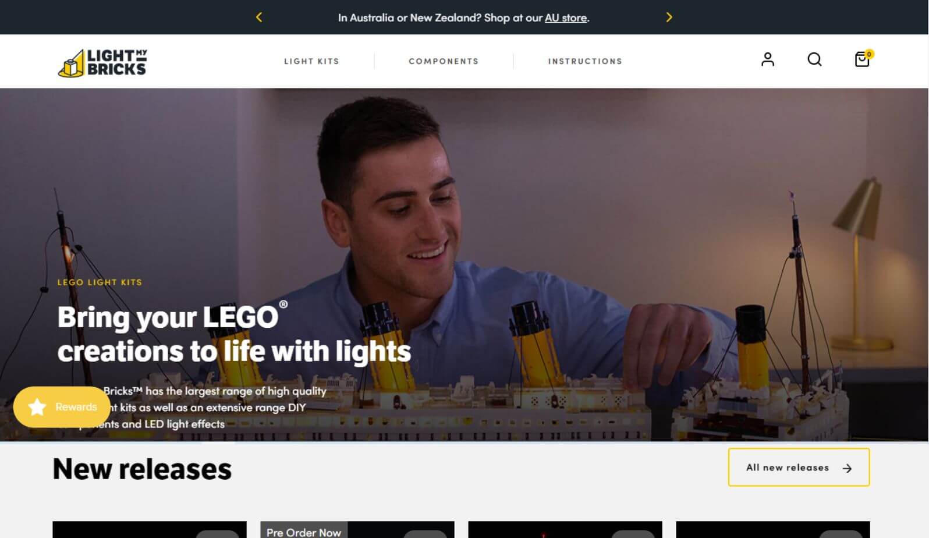Image resolution: width=929 pixels, height=538 pixels.
Task: Open the Light Kits menu
Action: (x=311, y=61)
